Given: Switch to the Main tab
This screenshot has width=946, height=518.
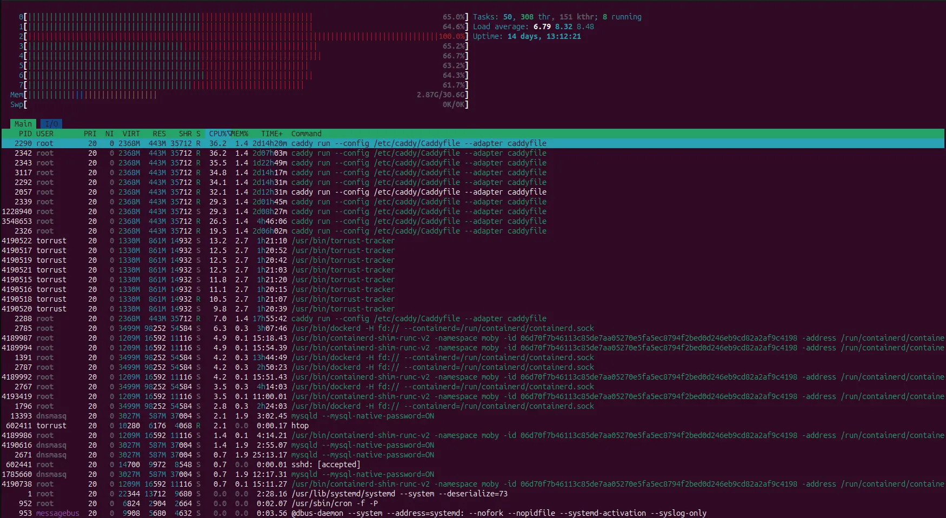Looking at the screenshot, I should 23,124.
